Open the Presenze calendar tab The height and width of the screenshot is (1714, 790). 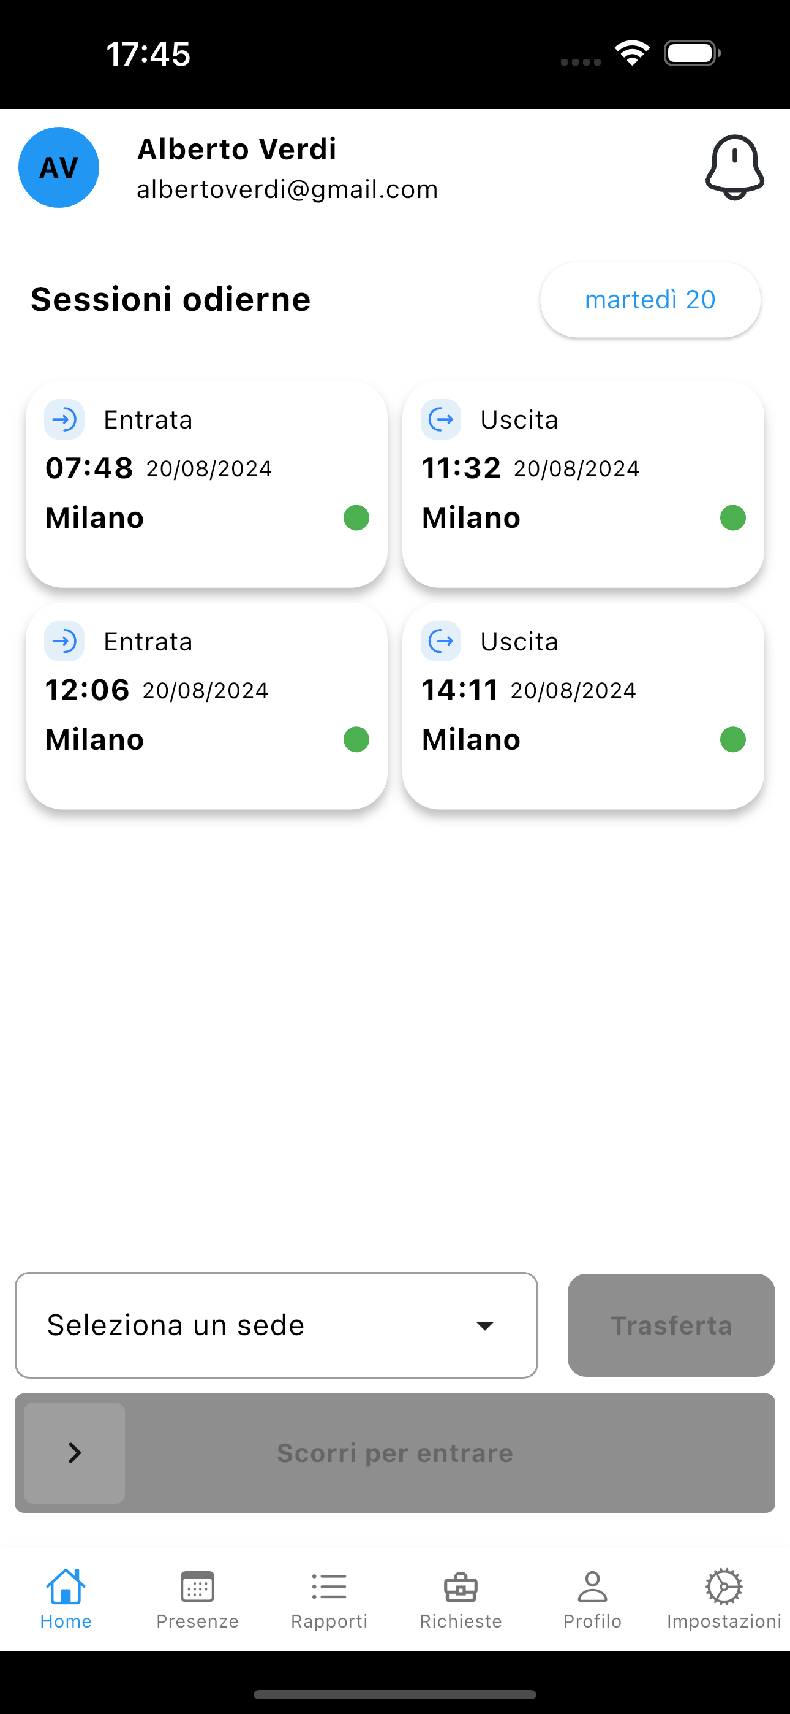[197, 1598]
